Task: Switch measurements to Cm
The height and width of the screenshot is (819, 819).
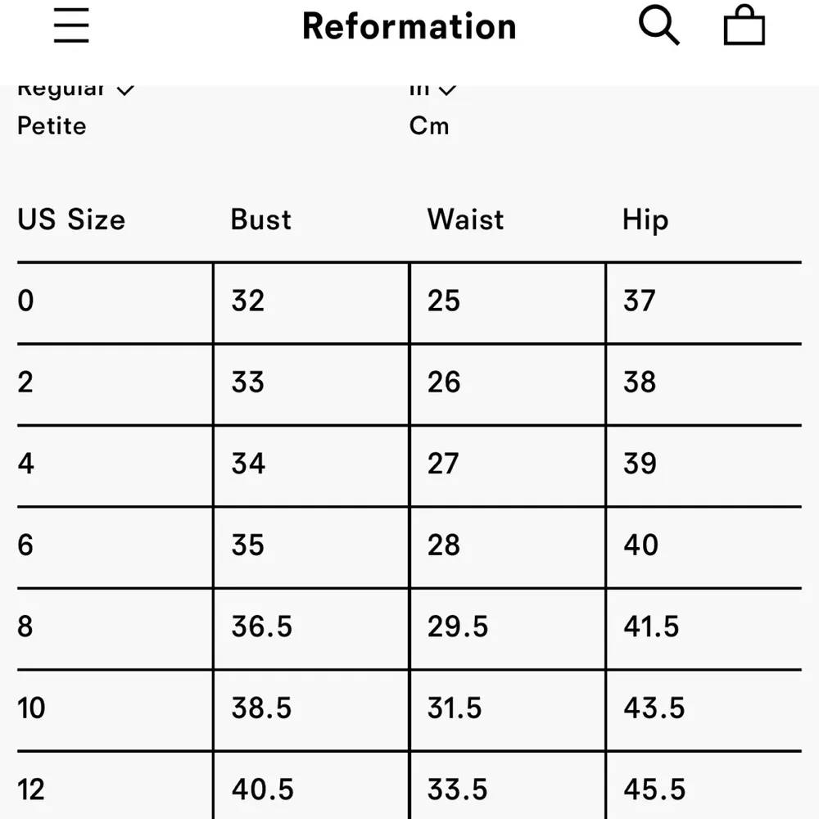Action: point(429,126)
